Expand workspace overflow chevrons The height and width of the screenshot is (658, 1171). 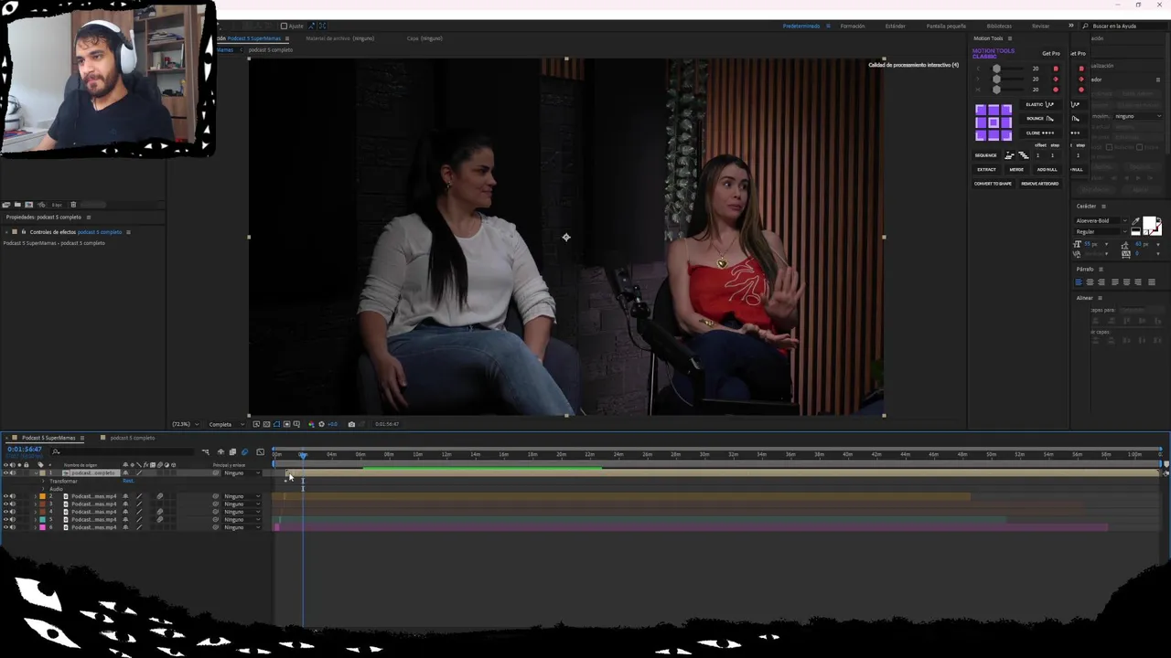point(1071,26)
